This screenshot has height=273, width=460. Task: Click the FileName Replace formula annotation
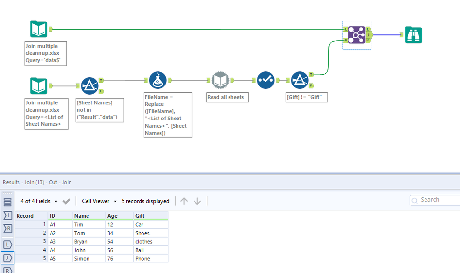tap(168, 115)
